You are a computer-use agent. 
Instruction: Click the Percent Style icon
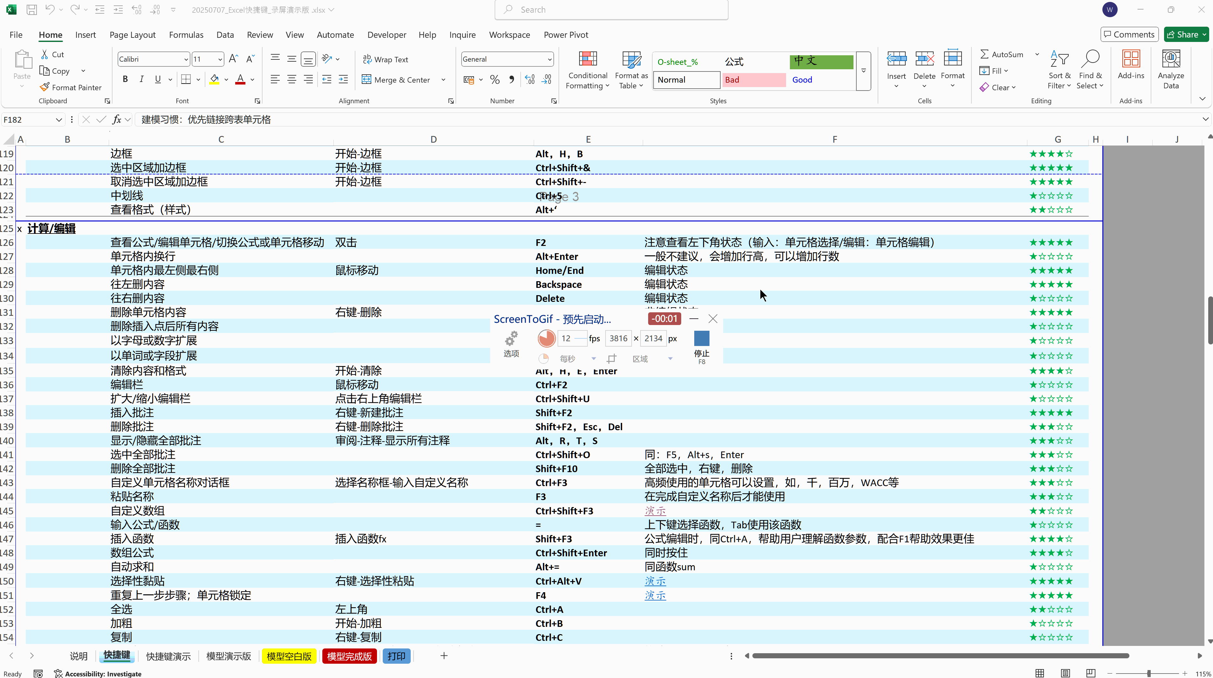coord(494,79)
